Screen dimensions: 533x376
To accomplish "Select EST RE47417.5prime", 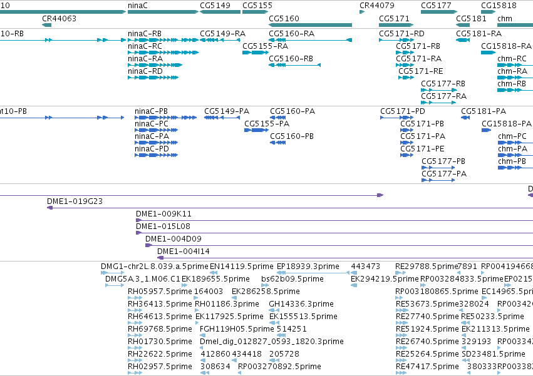I will coord(401,373).
